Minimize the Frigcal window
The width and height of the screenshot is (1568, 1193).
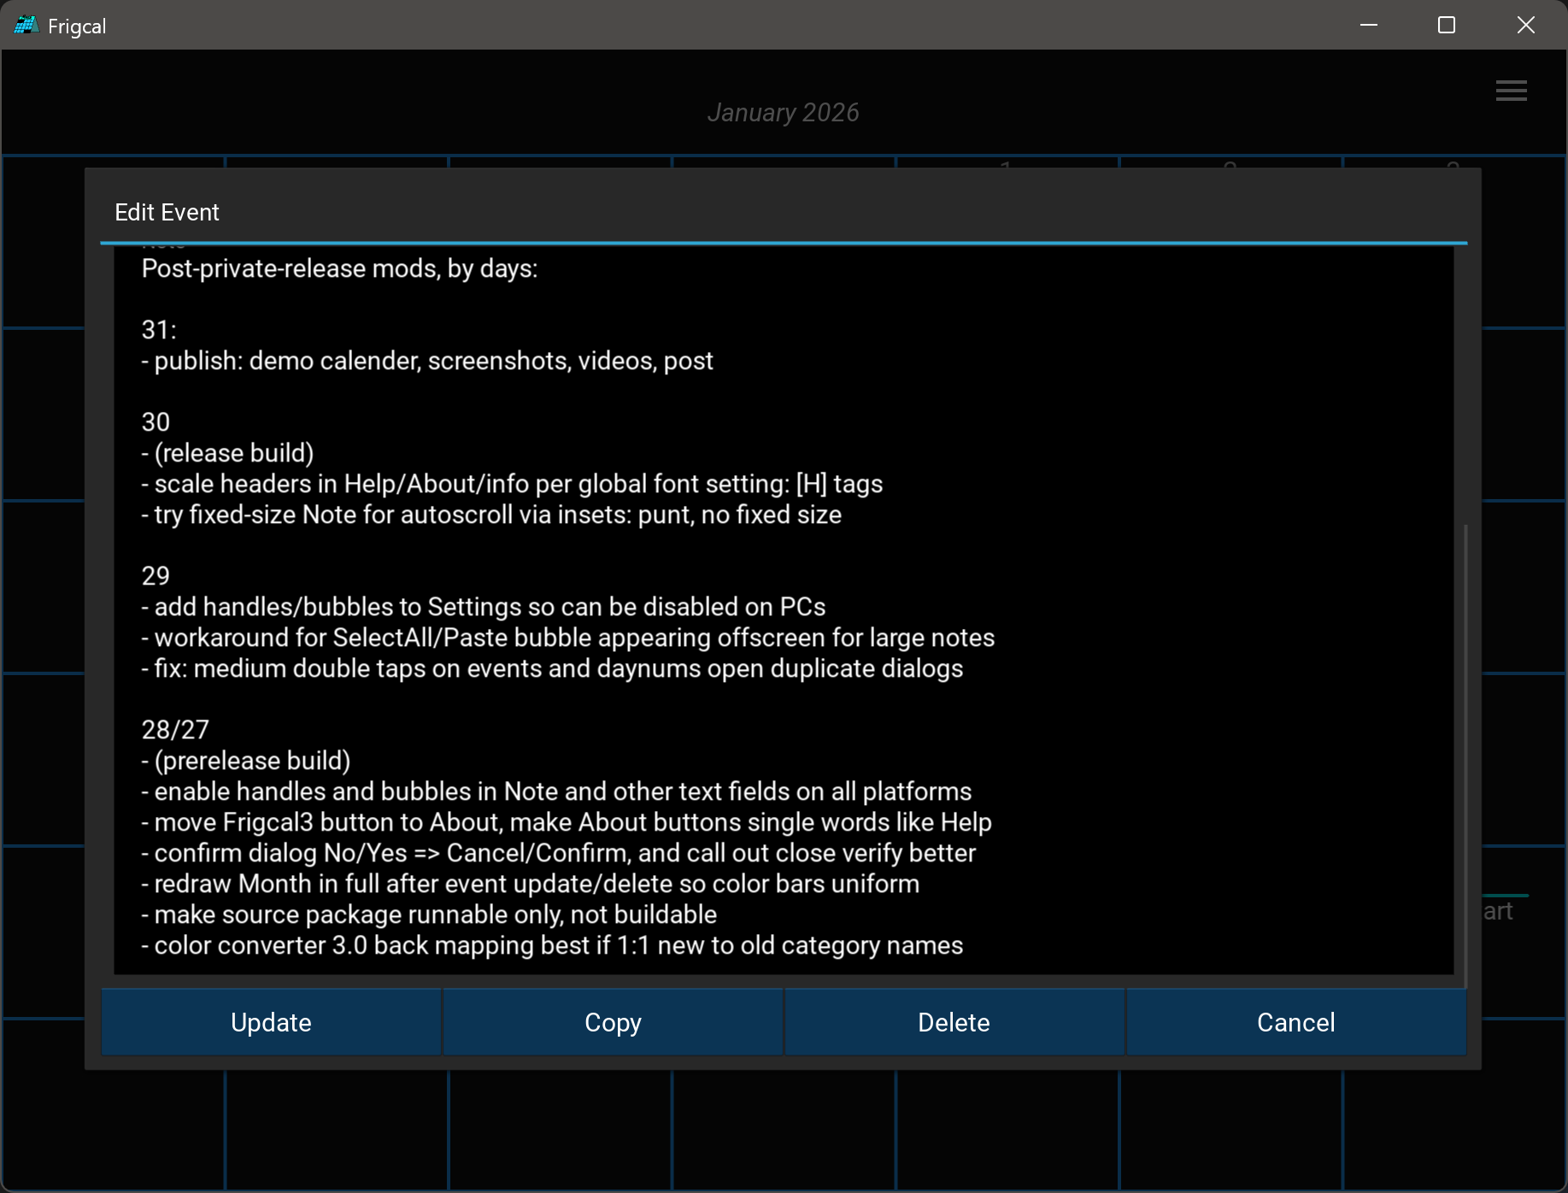coord(1369,26)
